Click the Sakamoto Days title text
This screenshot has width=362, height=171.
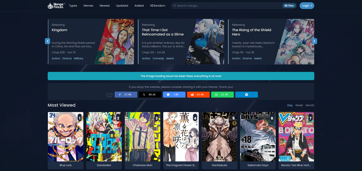click(x=258, y=165)
